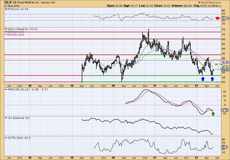
Task: Click the 20 price axis tick label
Action: pyautogui.click(x=224, y=82)
